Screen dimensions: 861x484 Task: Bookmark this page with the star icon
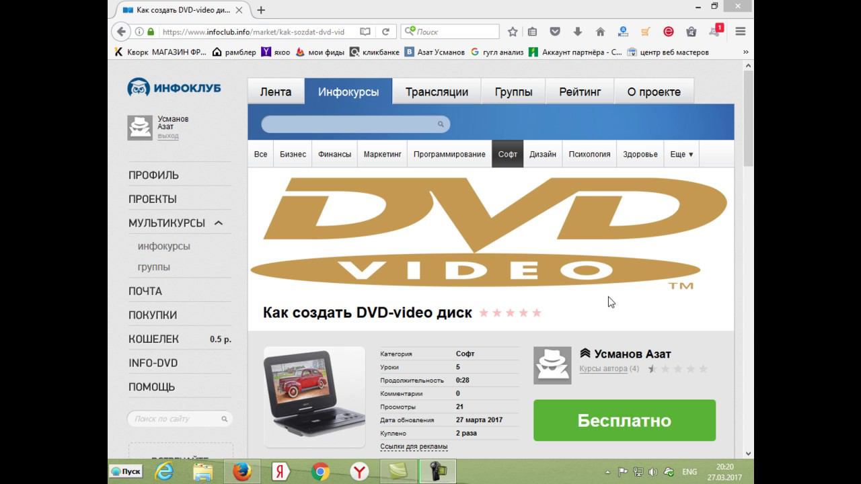(513, 32)
